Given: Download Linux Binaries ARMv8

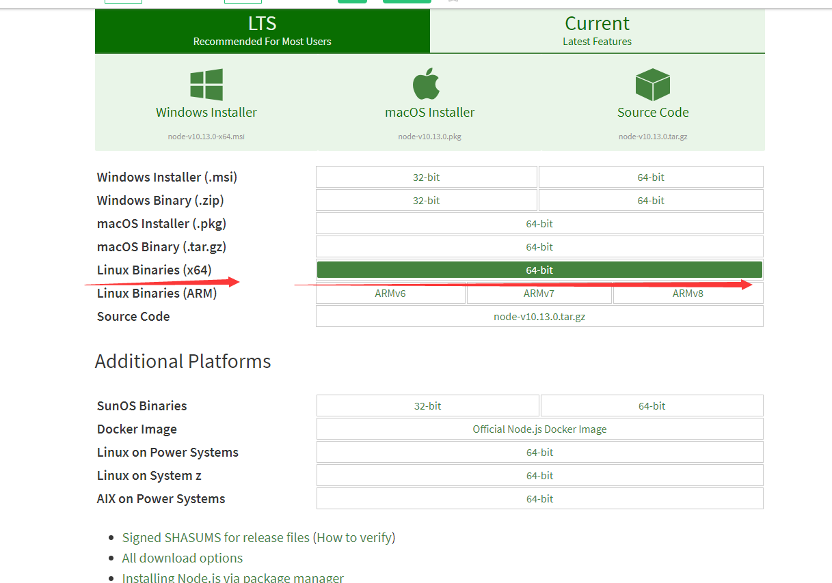Looking at the screenshot, I should coord(688,293).
